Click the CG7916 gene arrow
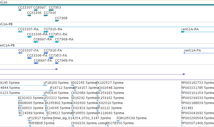214x127 pixels. pos(46,15)
